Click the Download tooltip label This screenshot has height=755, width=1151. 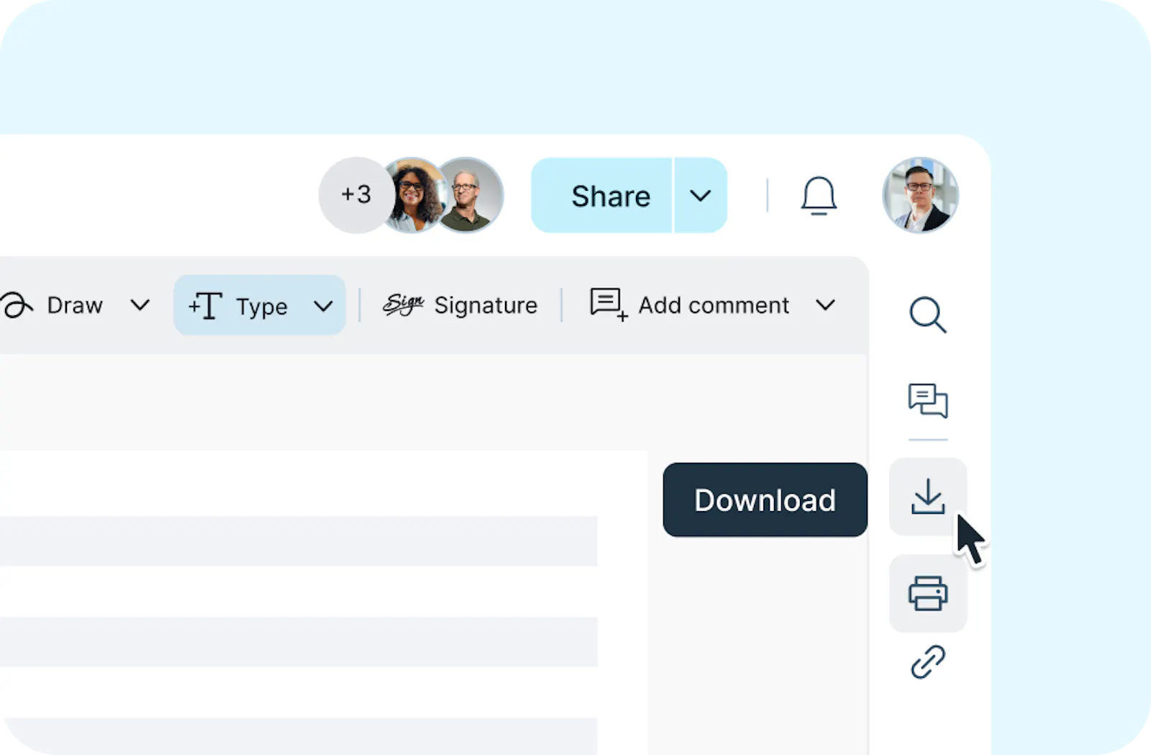tap(764, 499)
